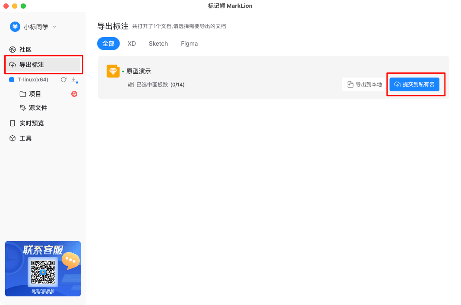This screenshot has width=461, height=305.
Task: Expand the 小标同学 account dropdown
Action: point(55,26)
